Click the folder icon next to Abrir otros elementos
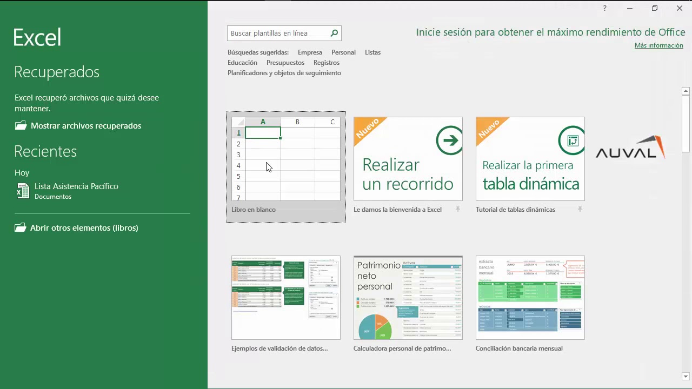This screenshot has height=389, width=692. [20, 227]
